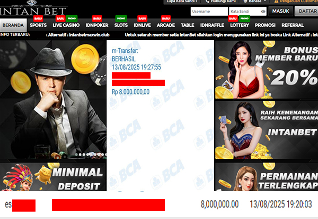Open the Bonus Member Baru 20% banner

[x=267, y=70]
